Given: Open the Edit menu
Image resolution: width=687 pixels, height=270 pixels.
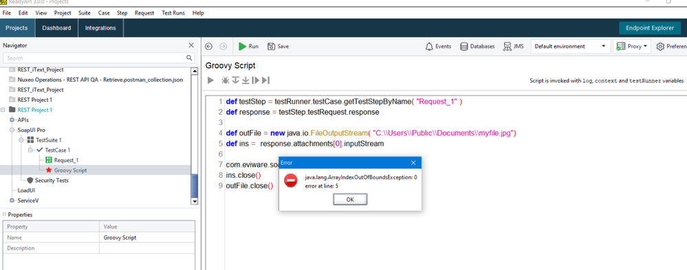Looking at the screenshot, I should pyautogui.click(x=23, y=13).
